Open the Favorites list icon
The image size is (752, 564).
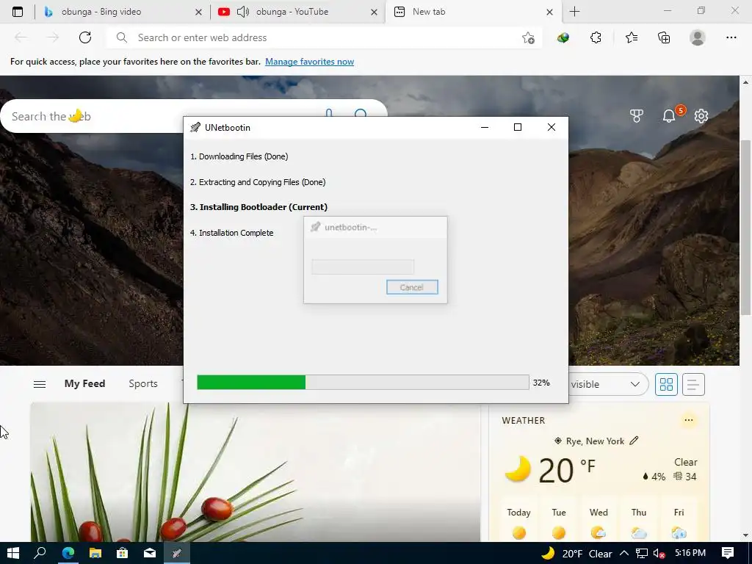pos(632,37)
